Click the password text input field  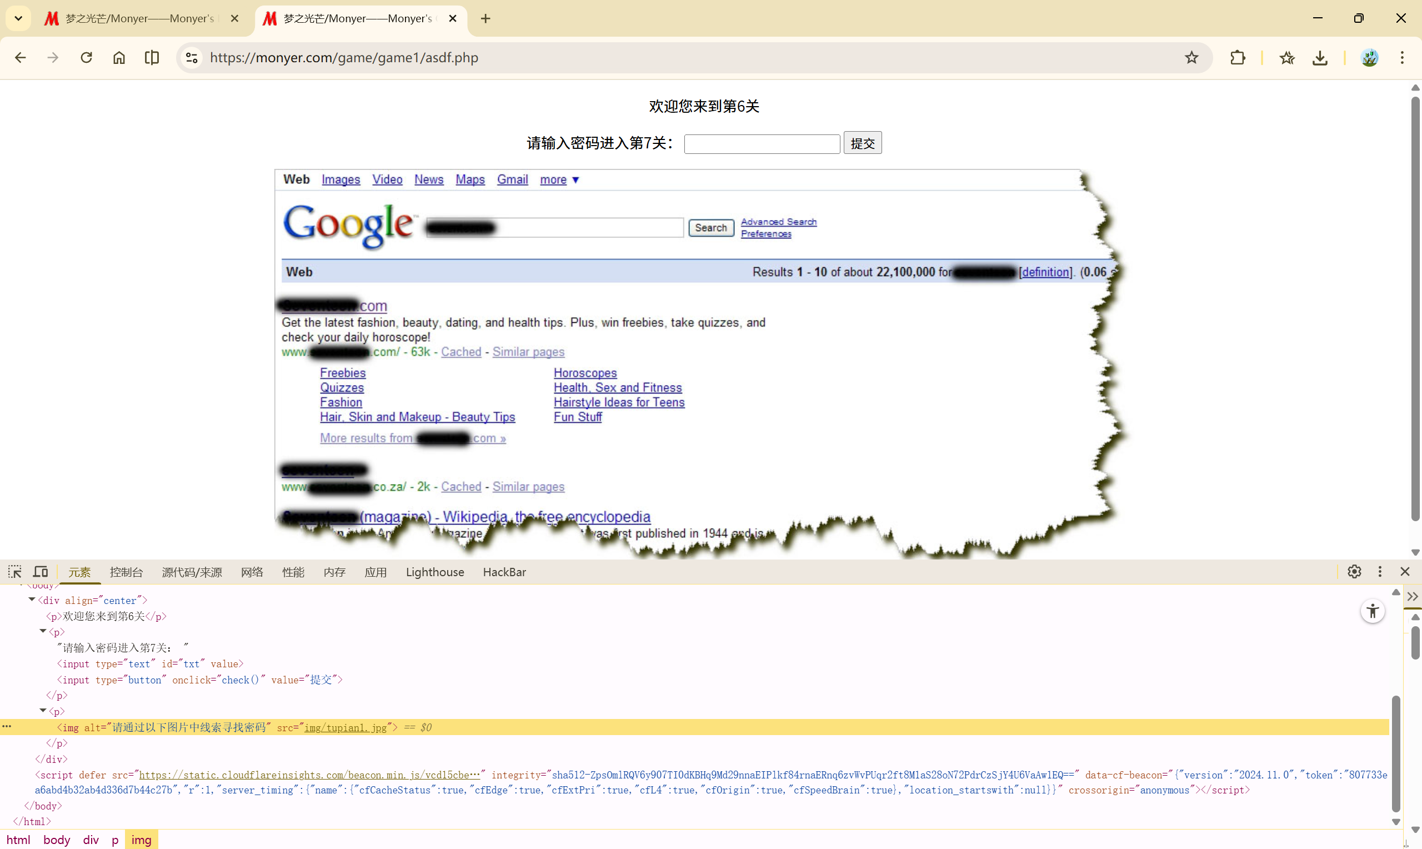point(762,143)
